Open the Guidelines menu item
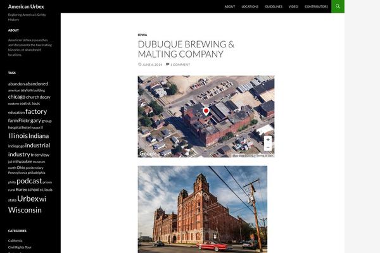Image resolution: width=380 pixels, height=253 pixels. coord(274,6)
